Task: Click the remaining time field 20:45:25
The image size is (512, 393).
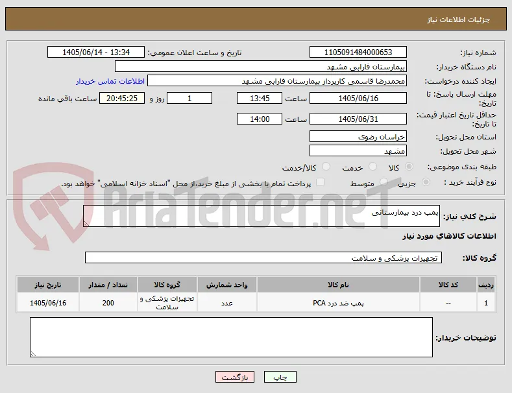Action: [x=122, y=99]
